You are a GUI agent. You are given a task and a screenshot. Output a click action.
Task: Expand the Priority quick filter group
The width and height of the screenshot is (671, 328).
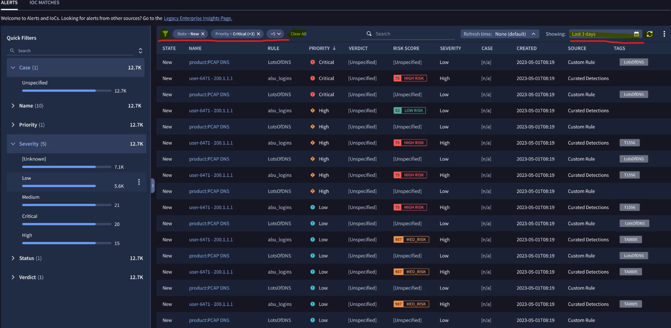[x=13, y=125]
